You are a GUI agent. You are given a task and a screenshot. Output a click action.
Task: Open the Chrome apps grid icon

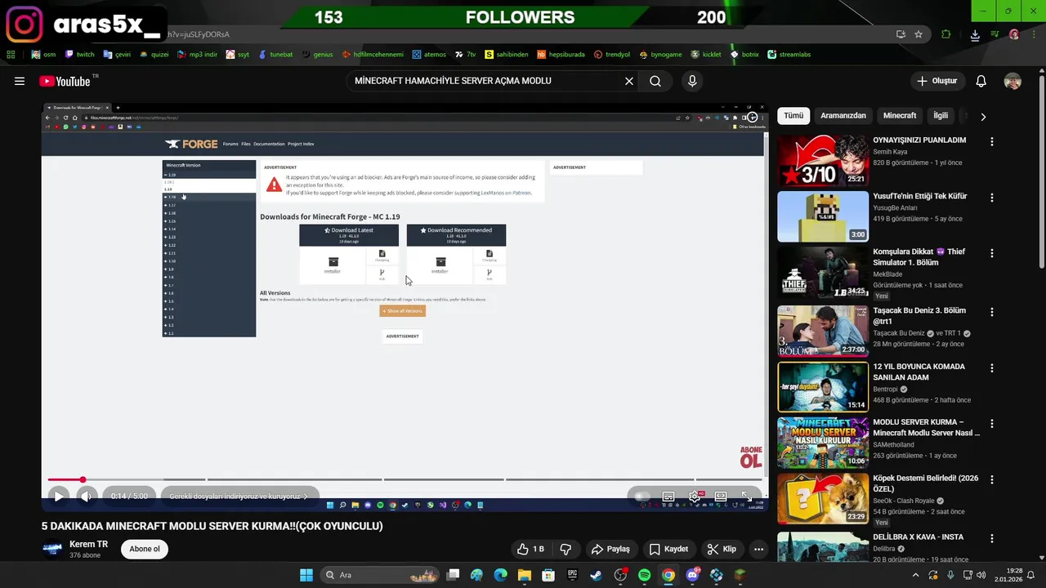coord(11,55)
